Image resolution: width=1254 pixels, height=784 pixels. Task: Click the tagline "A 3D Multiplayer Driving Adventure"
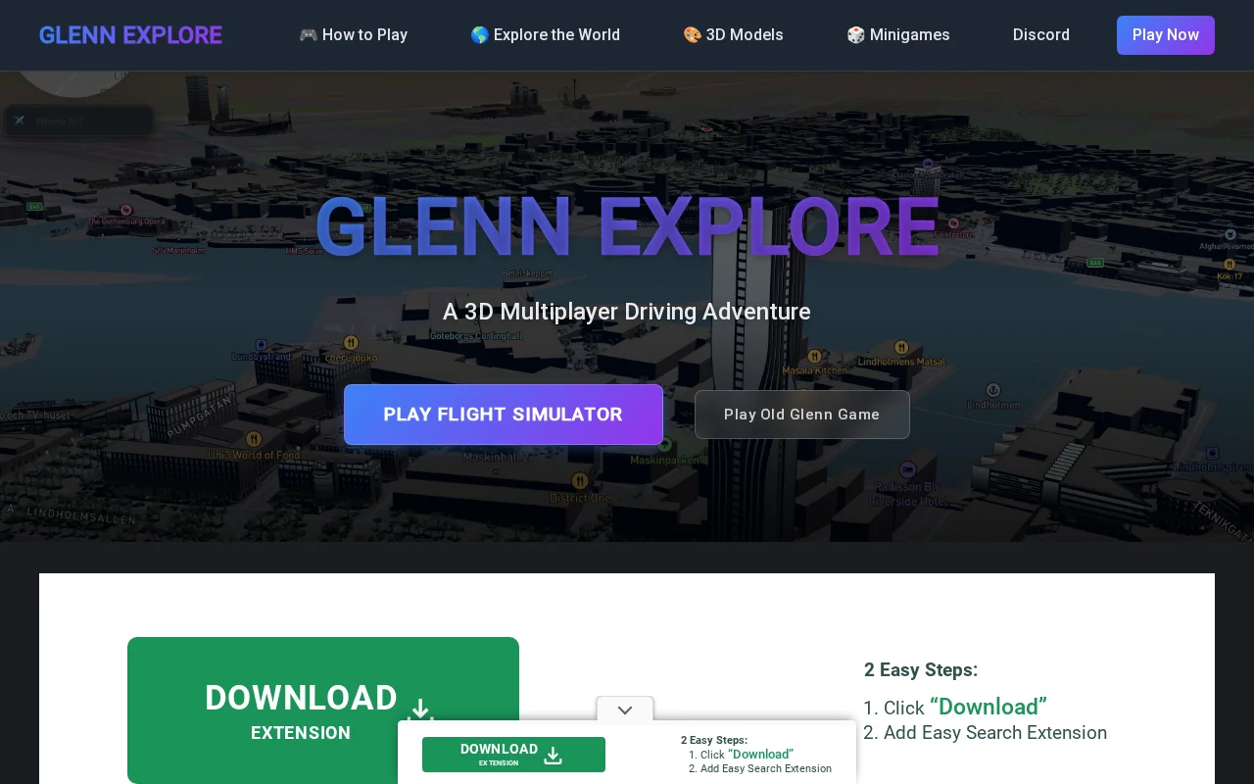[x=627, y=312]
